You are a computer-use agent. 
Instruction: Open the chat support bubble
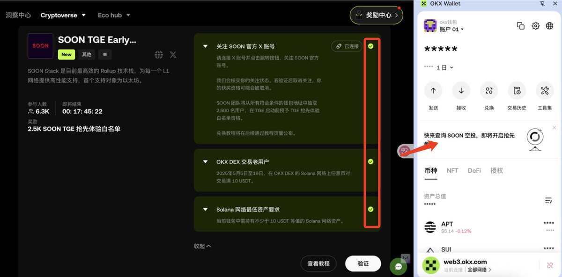398,267
